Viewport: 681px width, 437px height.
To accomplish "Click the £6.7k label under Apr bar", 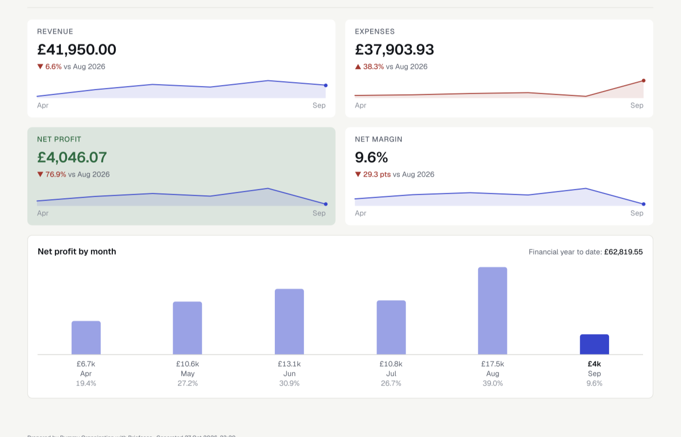I will click(86, 364).
